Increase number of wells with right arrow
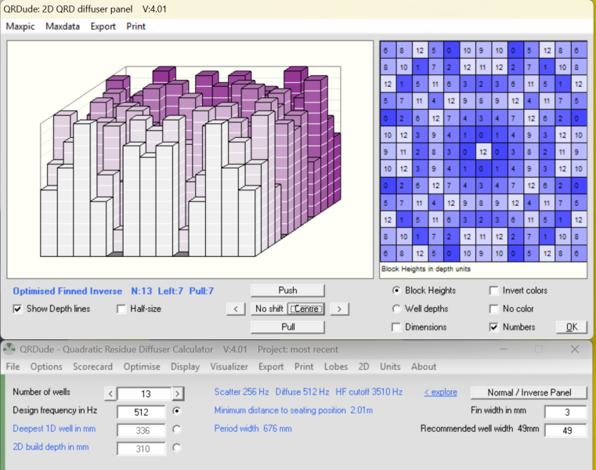Screen dimensions: 596x470 click(178, 393)
